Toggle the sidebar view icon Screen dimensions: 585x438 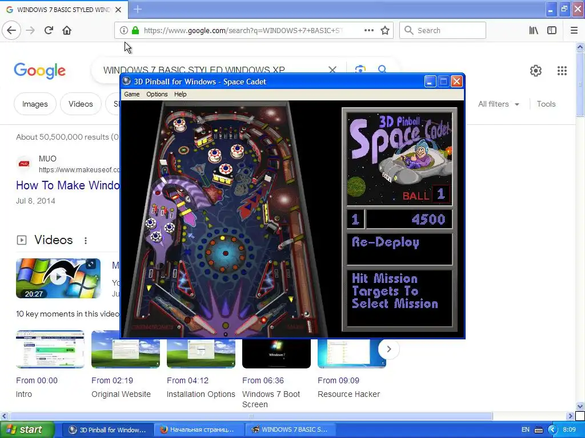click(552, 30)
